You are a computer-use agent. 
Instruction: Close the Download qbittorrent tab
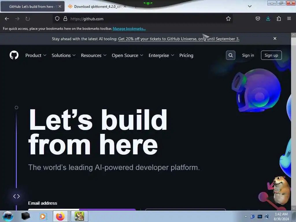tap(125, 6)
